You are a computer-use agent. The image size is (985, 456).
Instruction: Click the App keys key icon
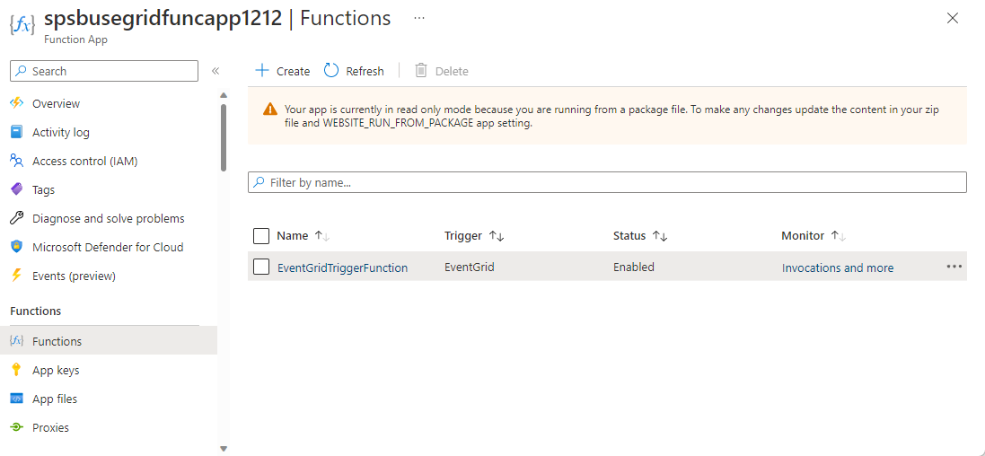[16, 370]
